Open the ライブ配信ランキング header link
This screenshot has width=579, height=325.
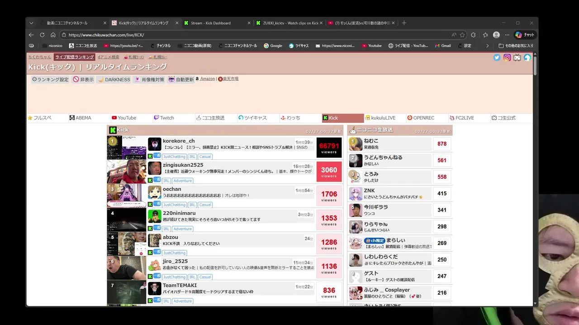point(75,57)
